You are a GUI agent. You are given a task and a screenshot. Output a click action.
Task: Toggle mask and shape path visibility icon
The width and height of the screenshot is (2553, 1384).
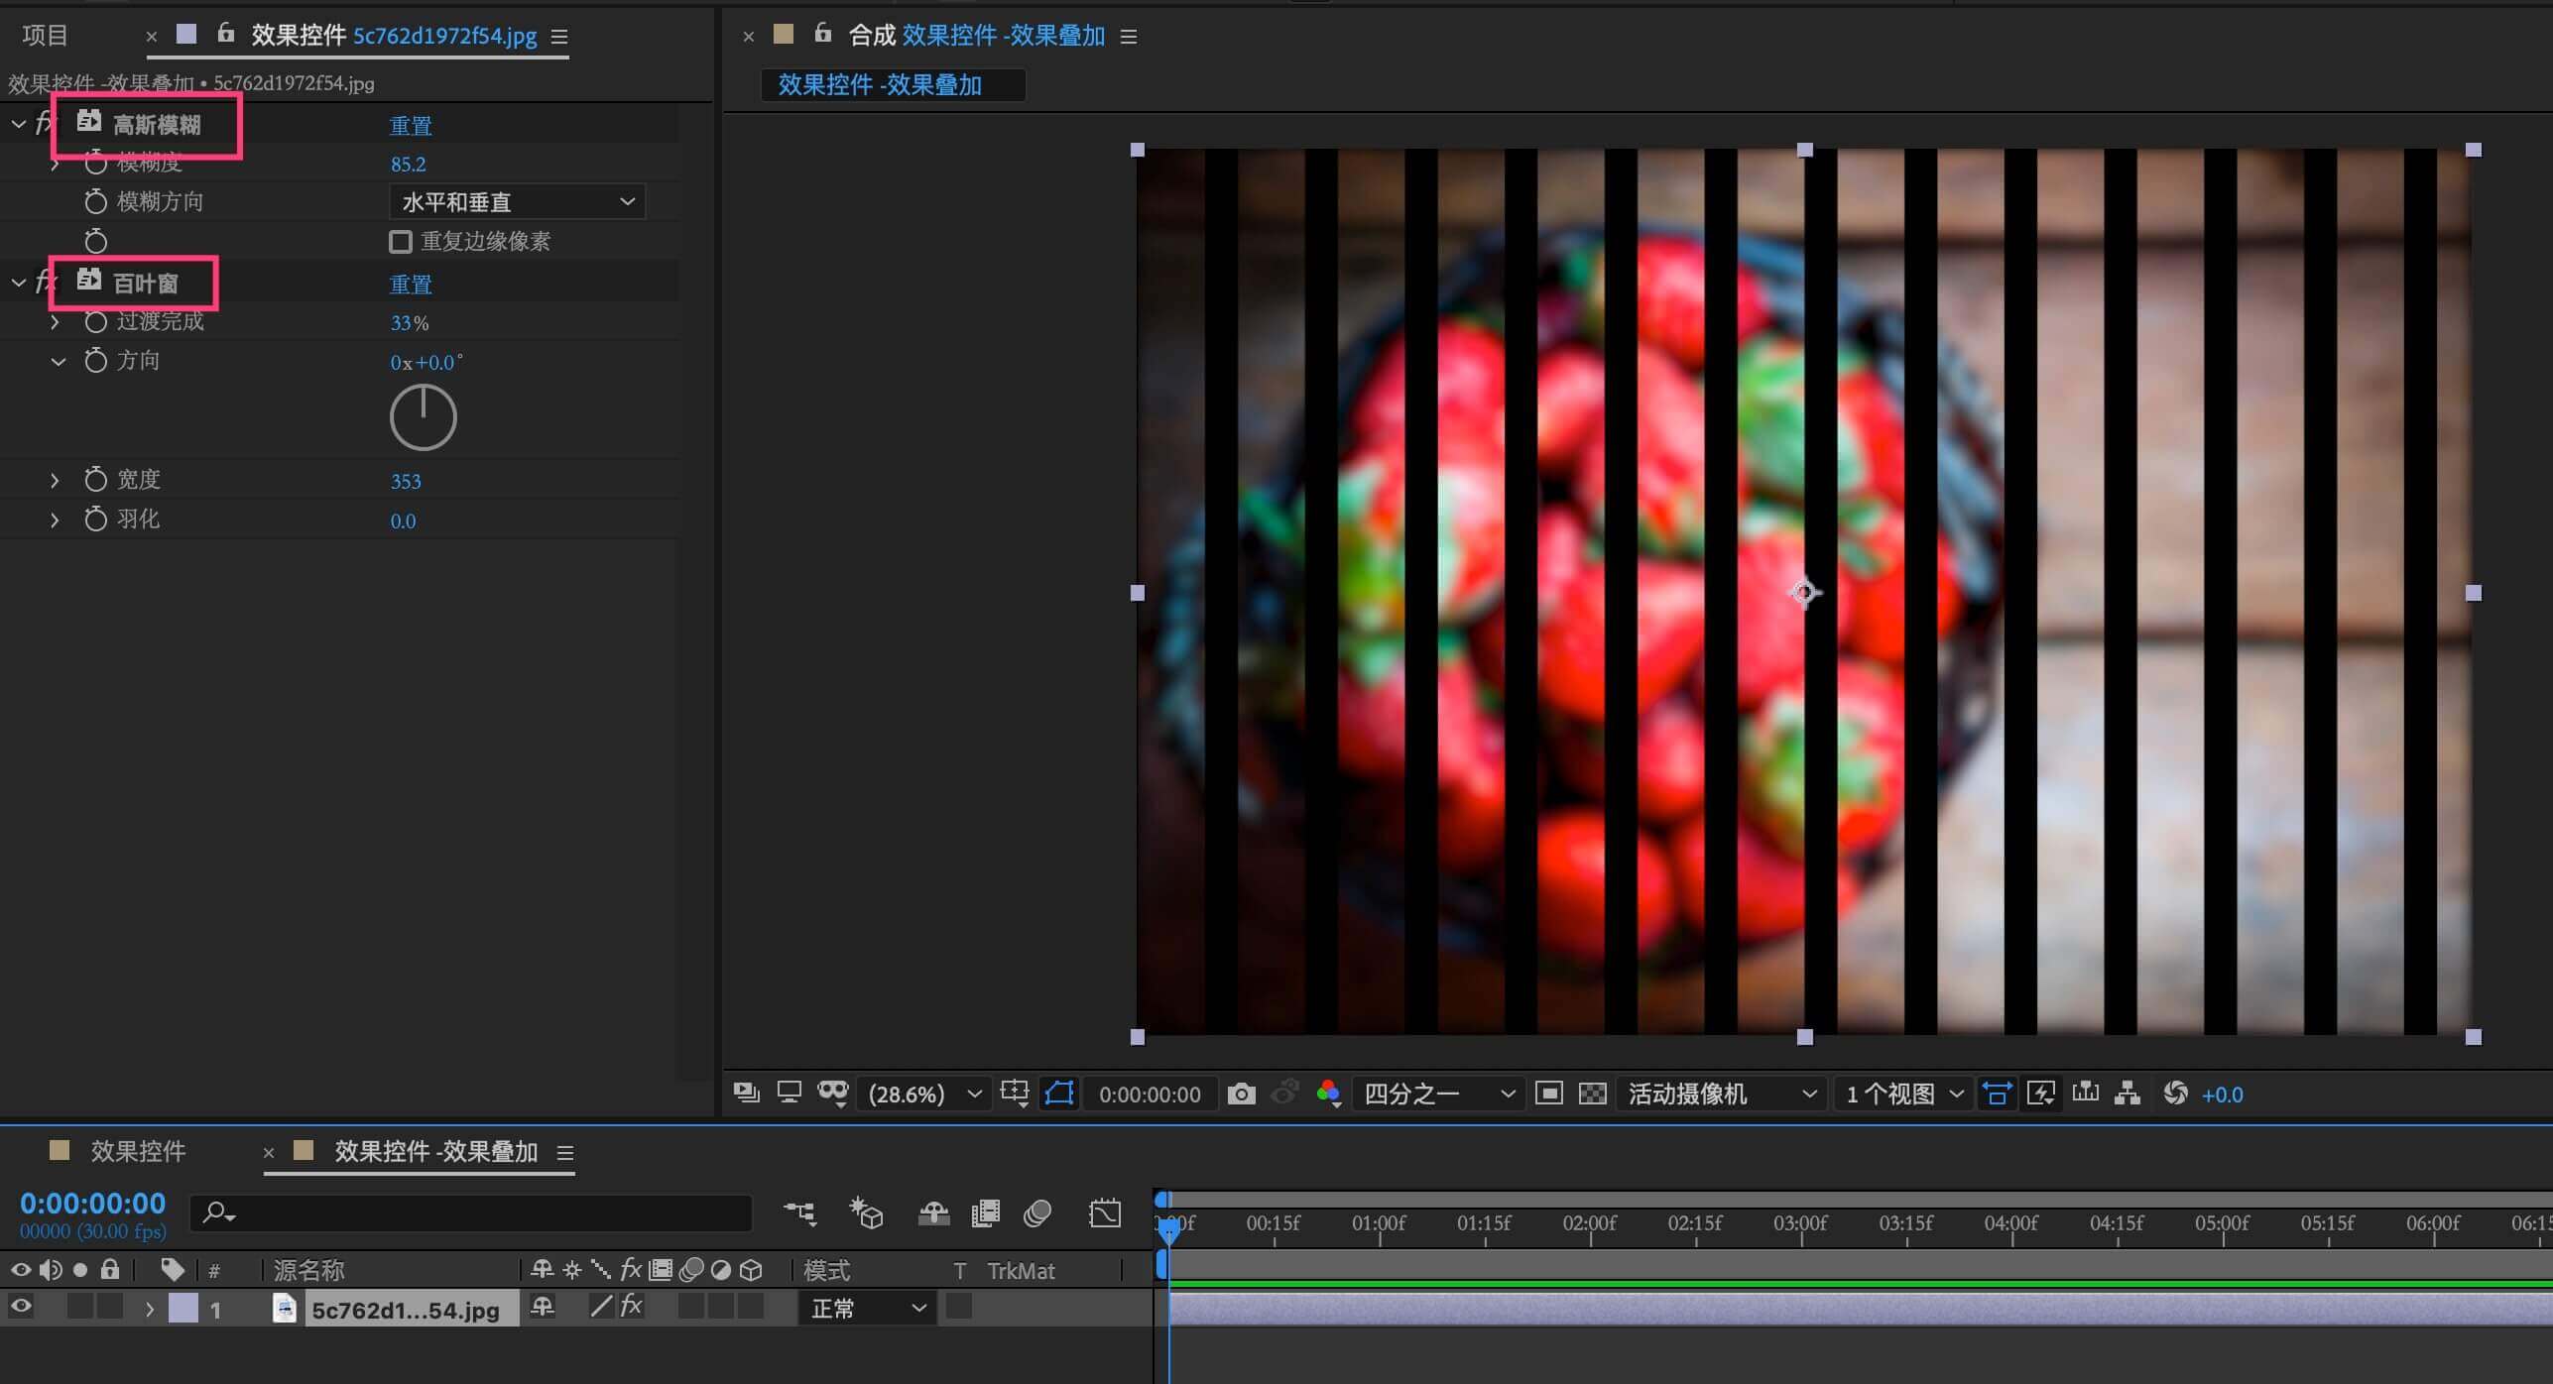coord(1059,1093)
